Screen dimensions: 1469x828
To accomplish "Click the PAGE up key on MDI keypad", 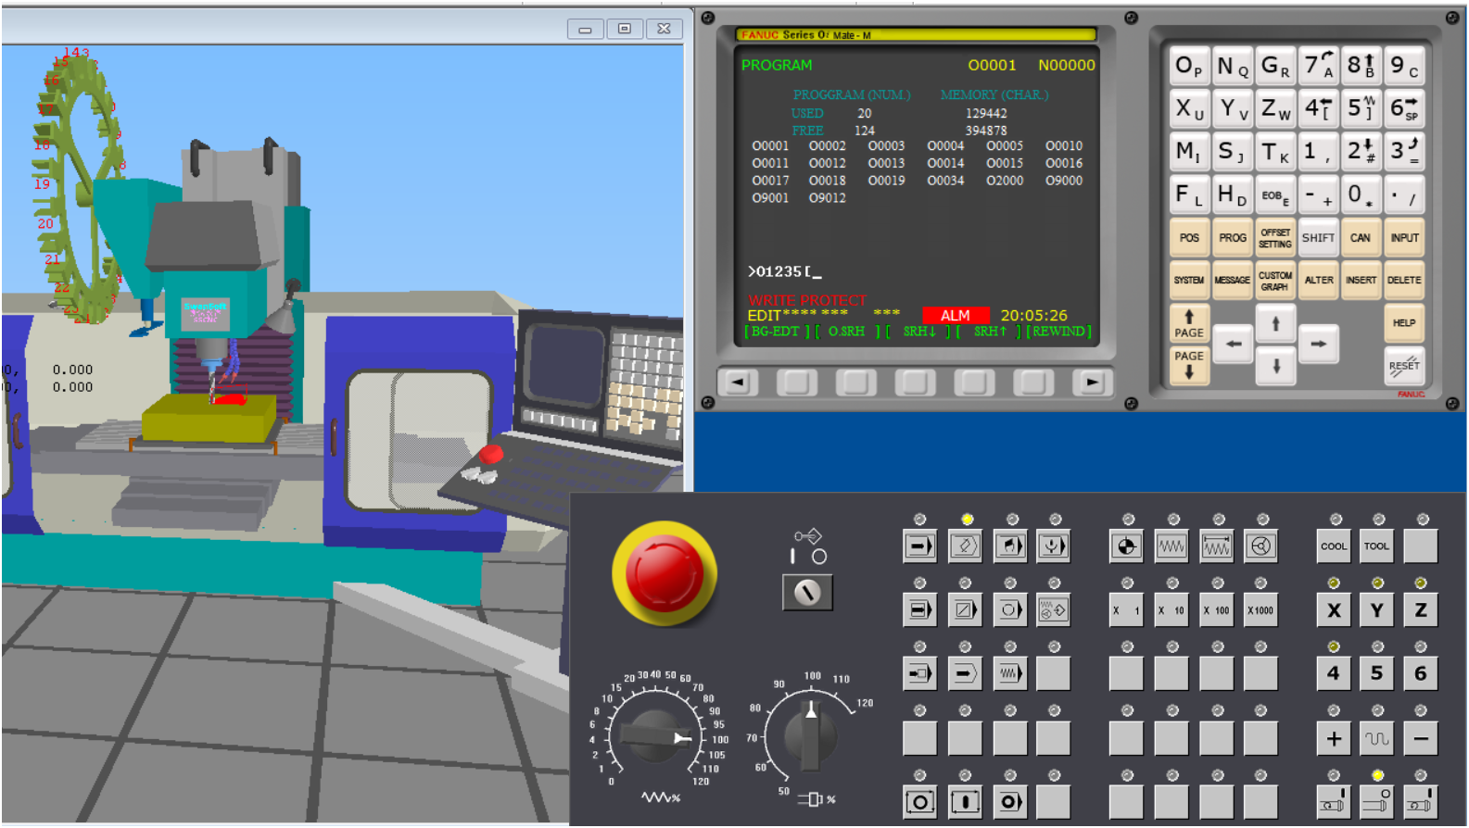I will [x=1189, y=323].
